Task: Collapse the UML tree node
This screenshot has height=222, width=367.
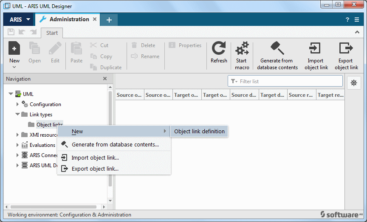Action: (11, 94)
